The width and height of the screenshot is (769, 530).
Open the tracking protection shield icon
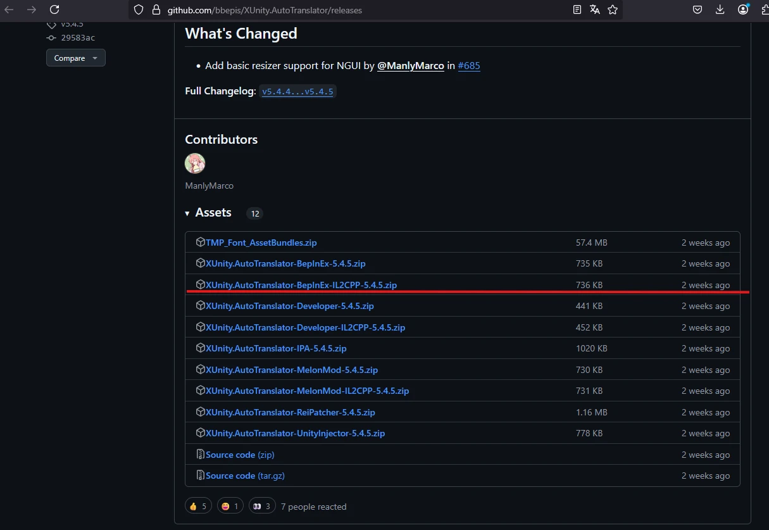click(139, 9)
